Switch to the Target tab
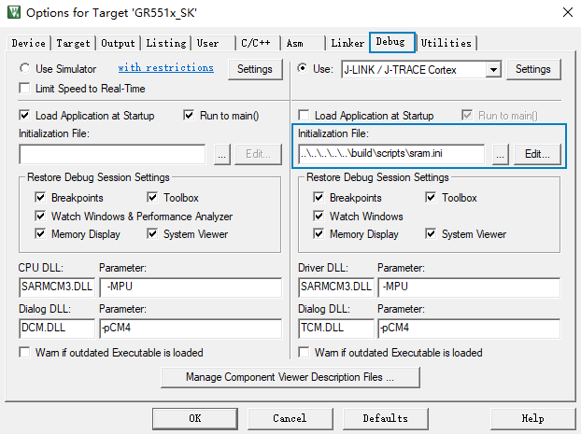This screenshot has width=581, height=434. pyautogui.click(x=74, y=43)
